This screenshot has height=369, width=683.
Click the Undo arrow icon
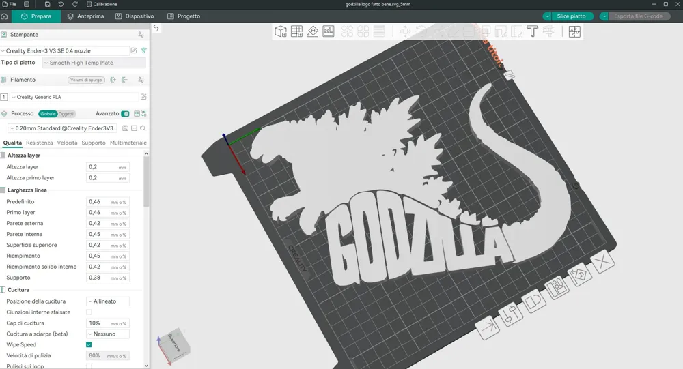[61, 4]
